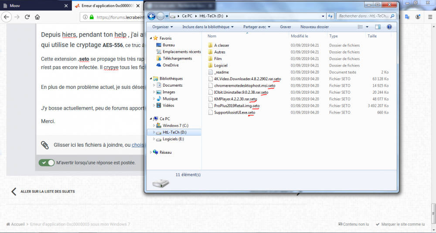Click the browser reload button
The width and height of the screenshot is (436, 233).
pyautogui.click(x=27, y=17)
